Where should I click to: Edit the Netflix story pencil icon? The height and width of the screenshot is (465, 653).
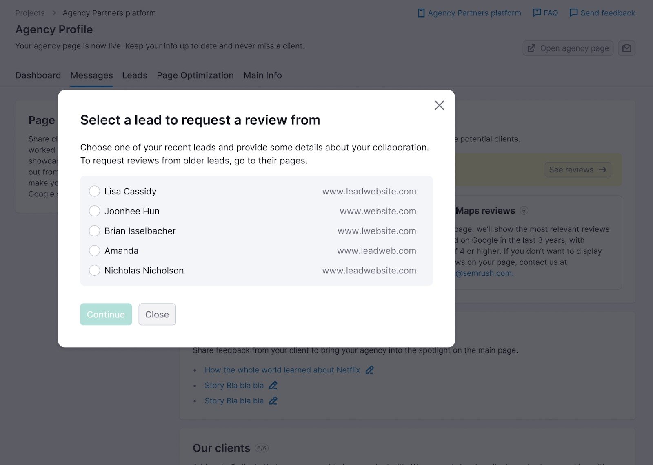point(370,370)
